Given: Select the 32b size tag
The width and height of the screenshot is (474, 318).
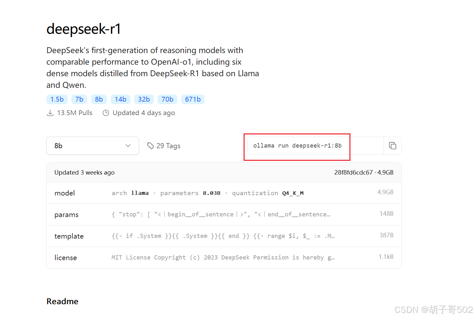Looking at the screenshot, I should point(144,99).
